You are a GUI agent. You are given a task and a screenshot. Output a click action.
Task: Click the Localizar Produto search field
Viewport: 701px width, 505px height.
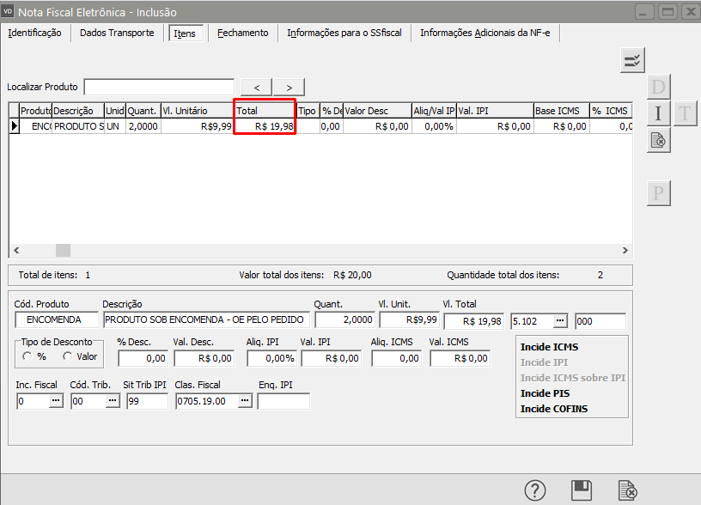click(x=159, y=87)
